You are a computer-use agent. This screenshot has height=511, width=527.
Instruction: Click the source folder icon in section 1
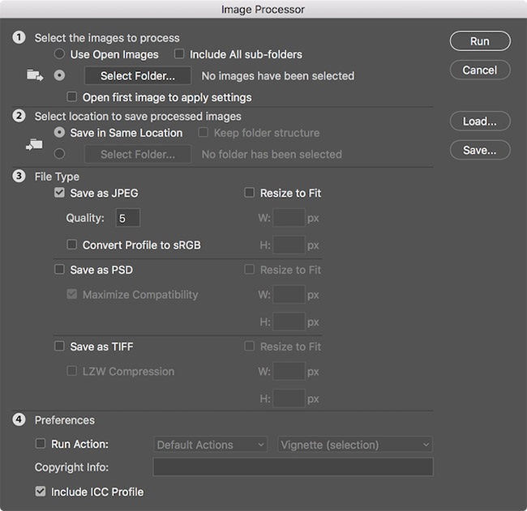[35, 75]
